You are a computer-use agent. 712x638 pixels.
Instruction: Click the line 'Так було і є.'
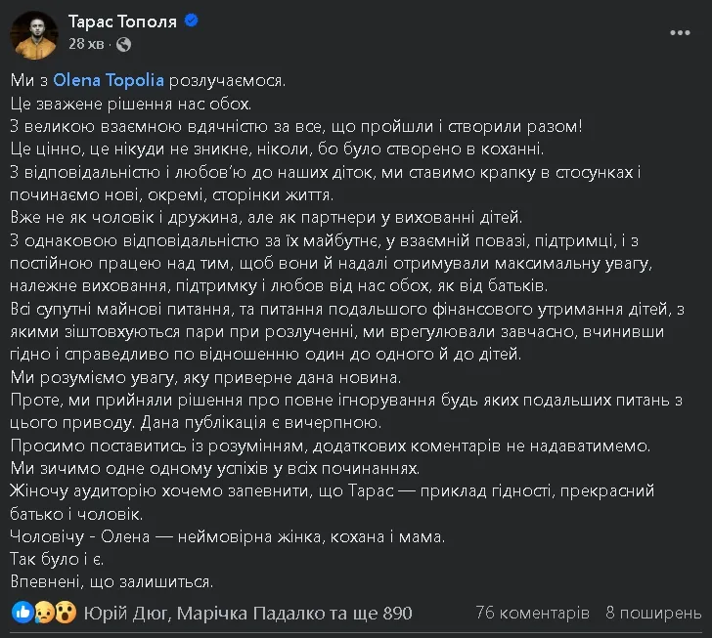[x=57, y=561]
